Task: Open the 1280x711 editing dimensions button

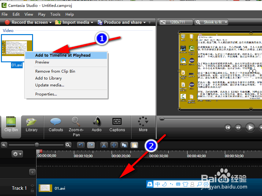Action: coord(176,22)
